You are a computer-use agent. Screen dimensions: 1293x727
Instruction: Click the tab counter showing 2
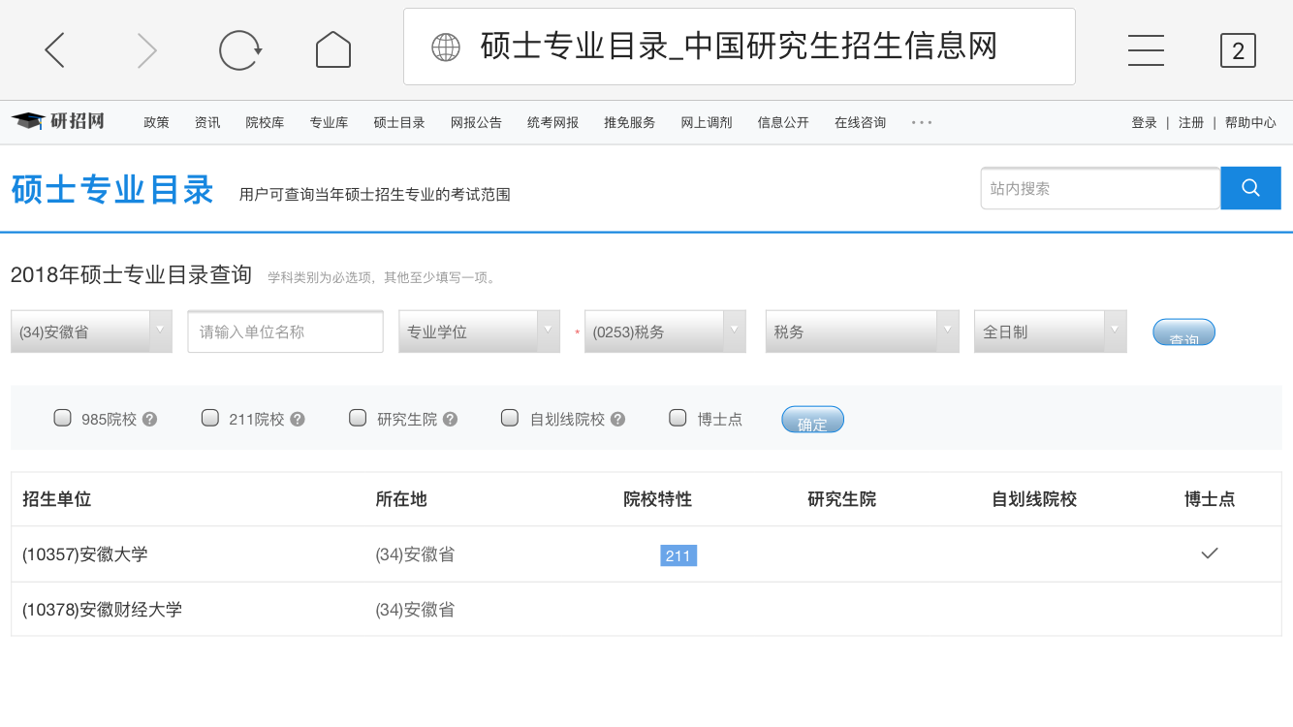[1238, 50]
